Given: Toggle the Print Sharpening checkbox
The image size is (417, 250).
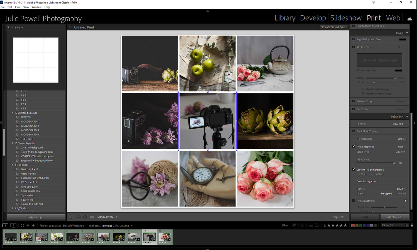Looking at the screenshot, I should click(x=354, y=146).
